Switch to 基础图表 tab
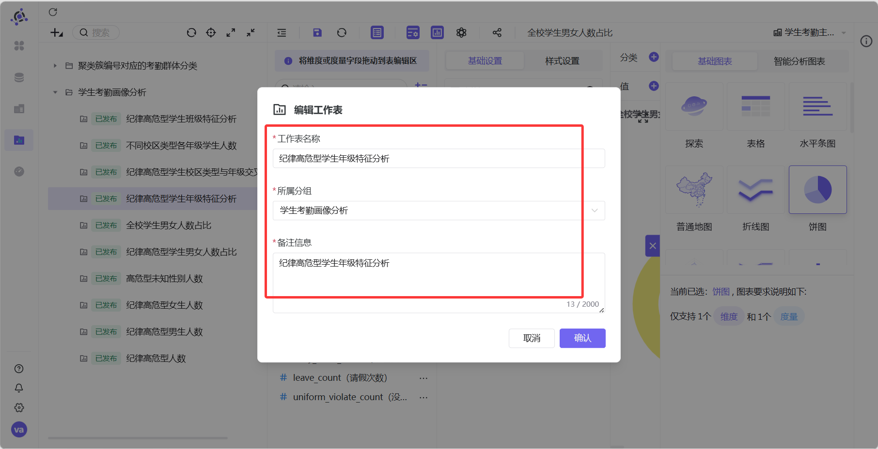 (x=715, y=61)
